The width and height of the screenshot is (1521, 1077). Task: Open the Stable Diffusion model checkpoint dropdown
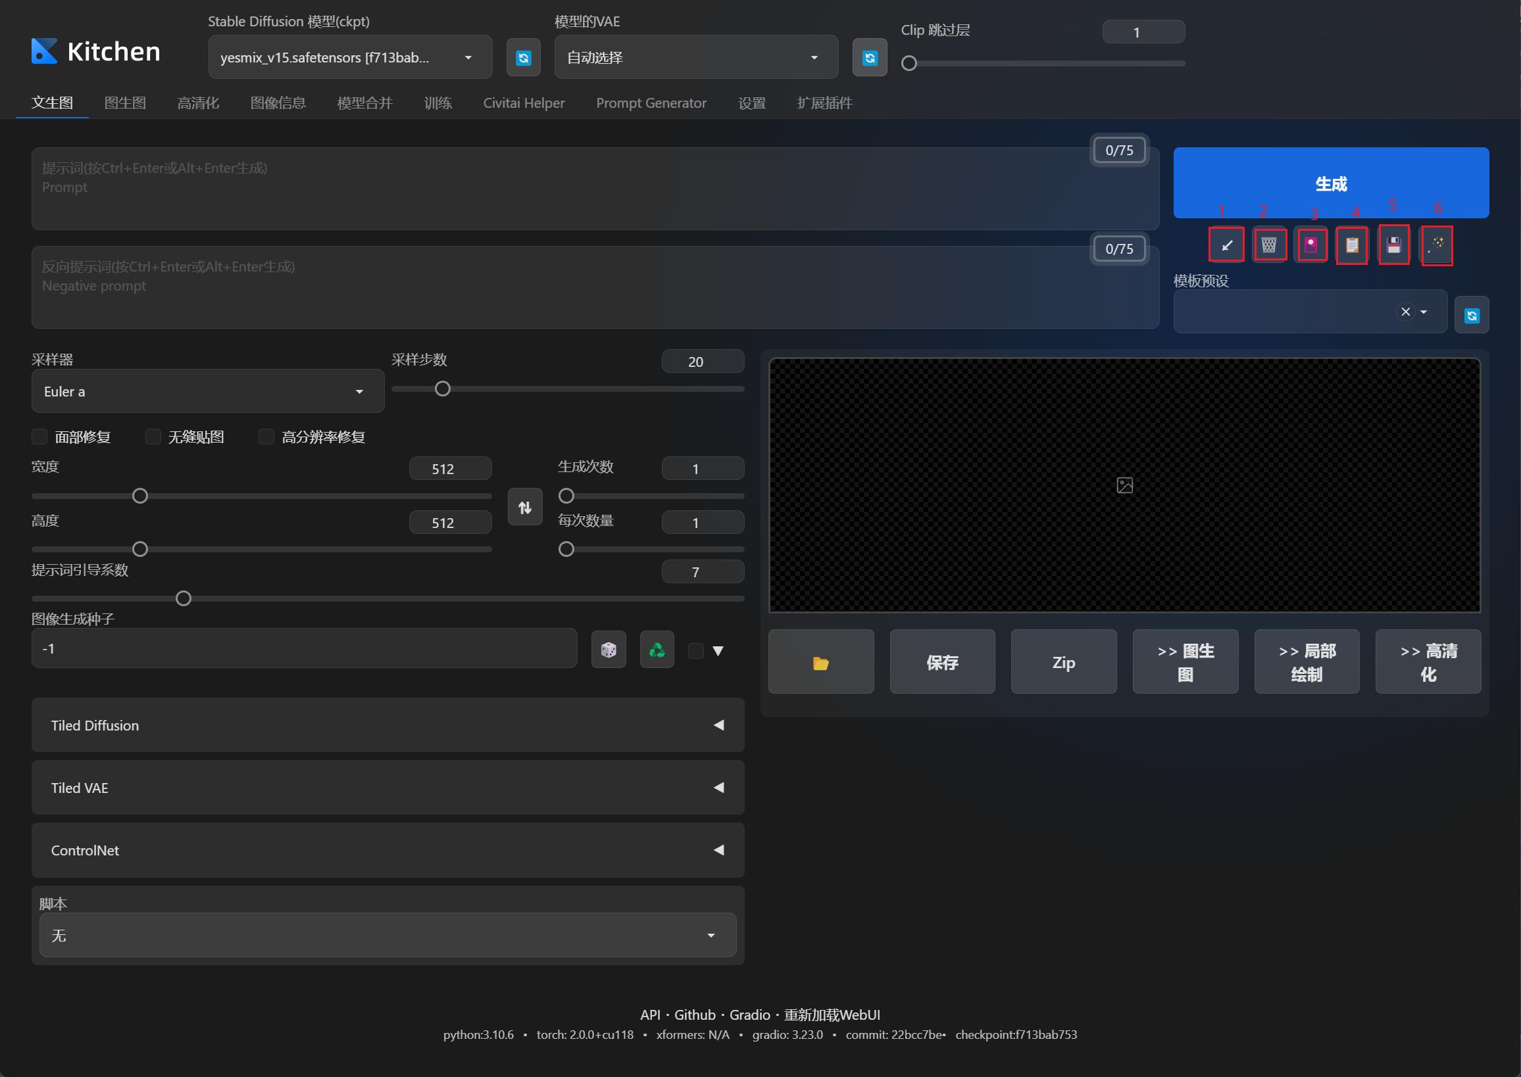[349, 58]
